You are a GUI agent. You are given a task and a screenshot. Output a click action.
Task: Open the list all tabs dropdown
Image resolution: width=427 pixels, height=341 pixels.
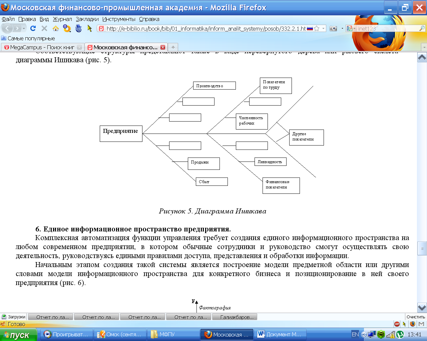[x=424, y=47]
